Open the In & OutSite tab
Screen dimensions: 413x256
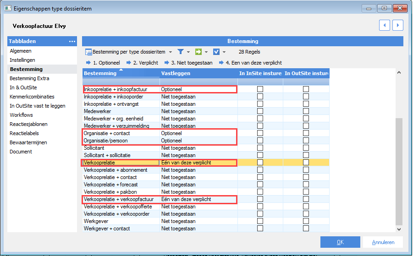[23, 87]
